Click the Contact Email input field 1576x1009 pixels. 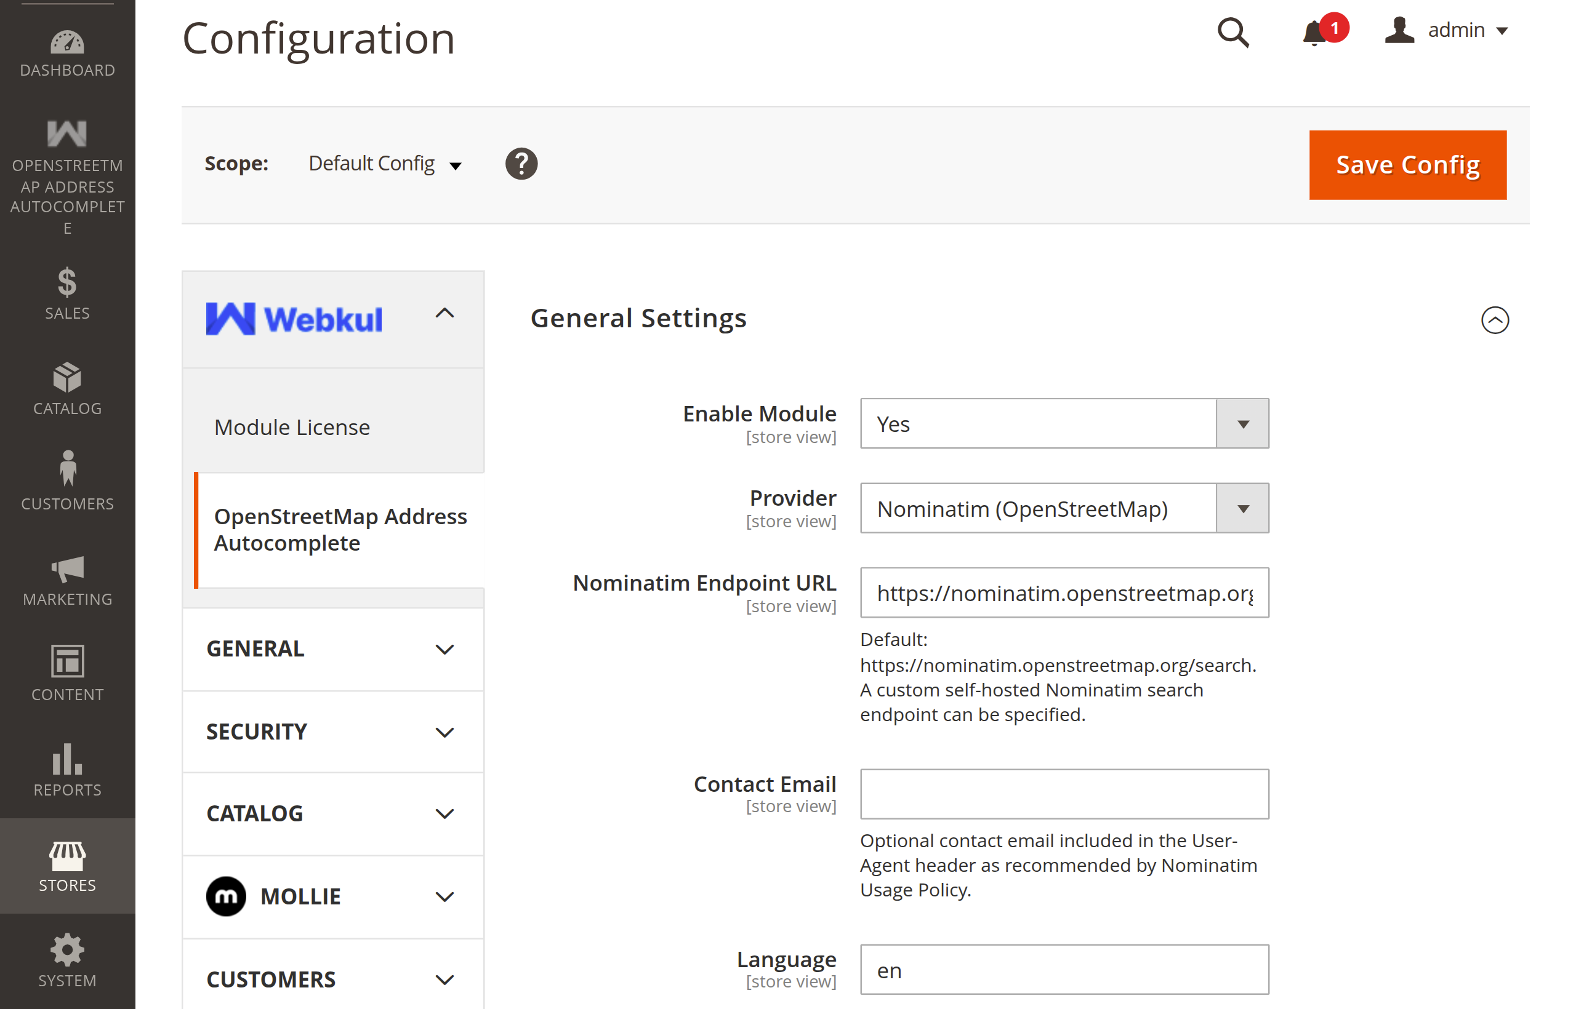pos(1064,794)
